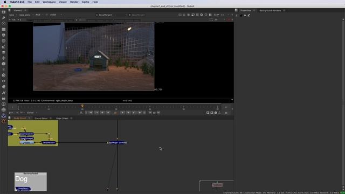
Task: Select the Viewer1 tab
Action: (18, 10)
